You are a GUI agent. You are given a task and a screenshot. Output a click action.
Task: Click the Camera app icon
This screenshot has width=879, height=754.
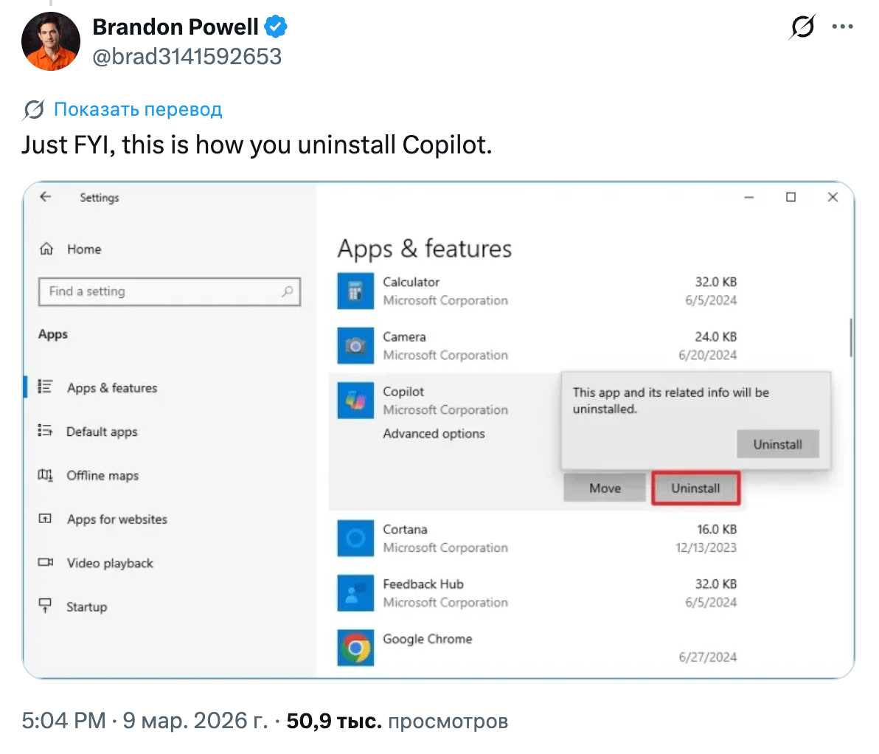355,345
